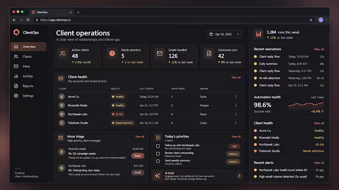Open row actions menu for Riverside Media
Screen dimensions: 339x190
(x=236, y=105)
